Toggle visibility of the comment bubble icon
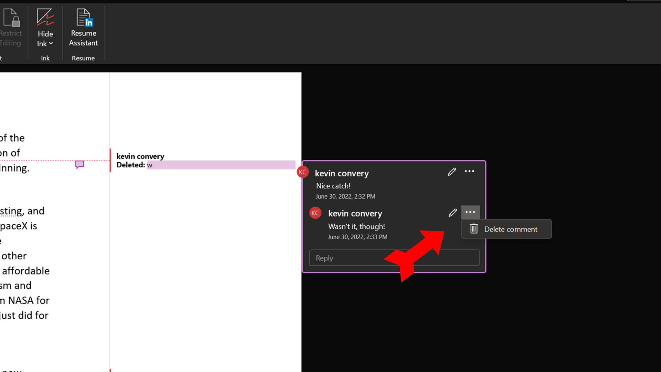This screenshot has width=661, height=372. click(x=79, y=164)
